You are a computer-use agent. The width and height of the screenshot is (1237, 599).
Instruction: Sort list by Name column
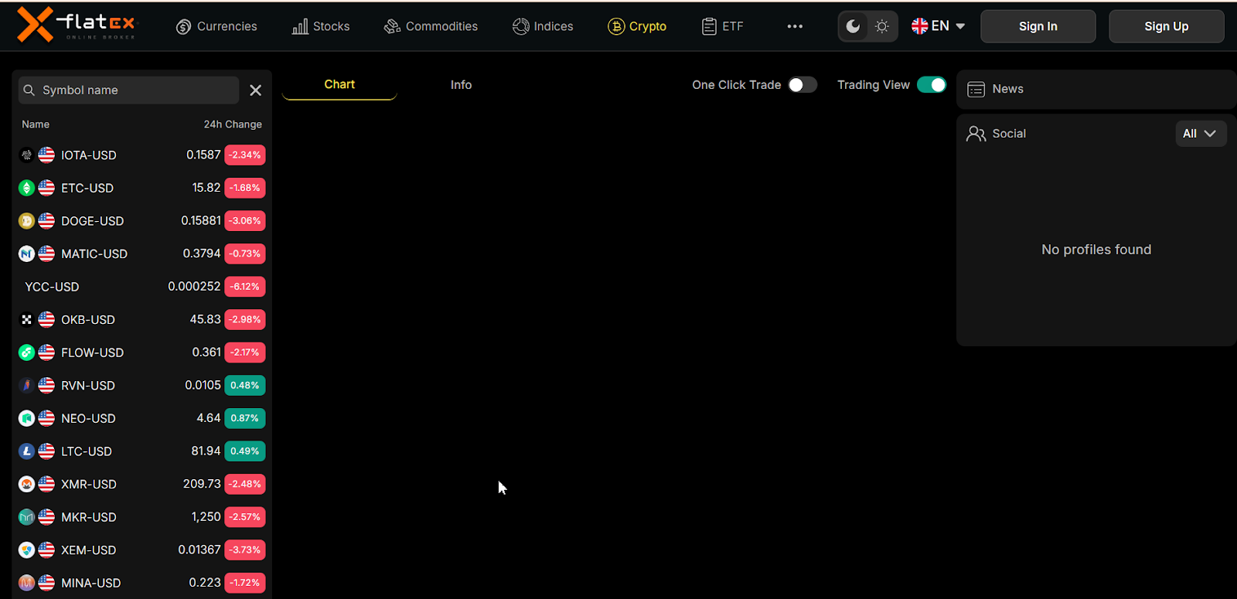click(x=36, y=124)
